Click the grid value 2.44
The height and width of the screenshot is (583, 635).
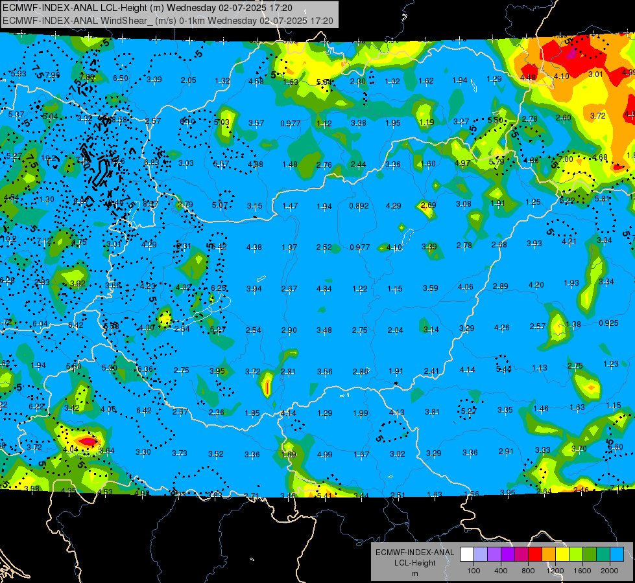(x=359, y=165)
